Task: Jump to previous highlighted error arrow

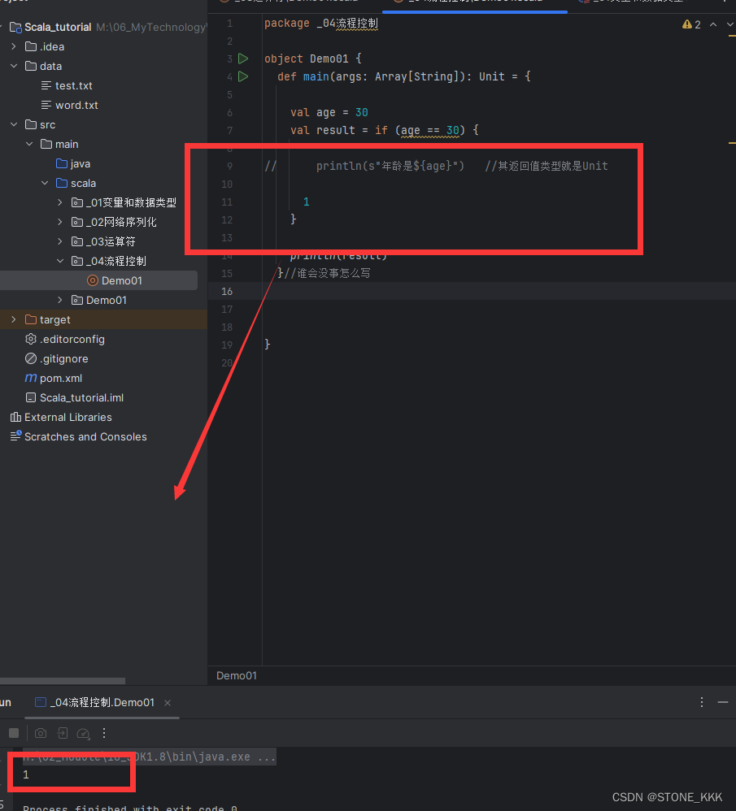Action: coord(713,24)
